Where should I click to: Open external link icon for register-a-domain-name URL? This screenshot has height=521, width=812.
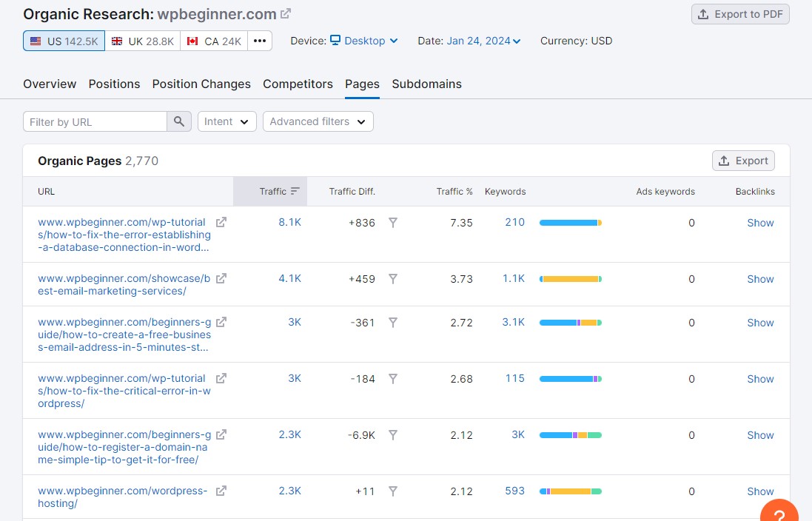[x=221, y=434]
